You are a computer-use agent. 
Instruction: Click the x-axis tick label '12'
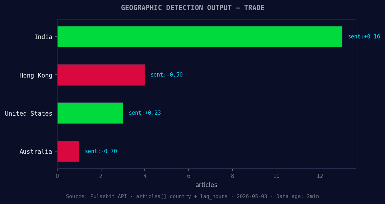320,176
